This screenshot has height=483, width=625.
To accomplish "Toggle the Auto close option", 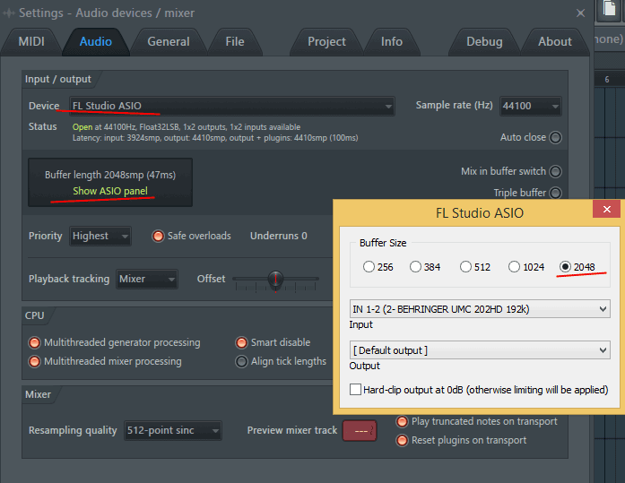I will pyautogui.click(x=555, y=137).
